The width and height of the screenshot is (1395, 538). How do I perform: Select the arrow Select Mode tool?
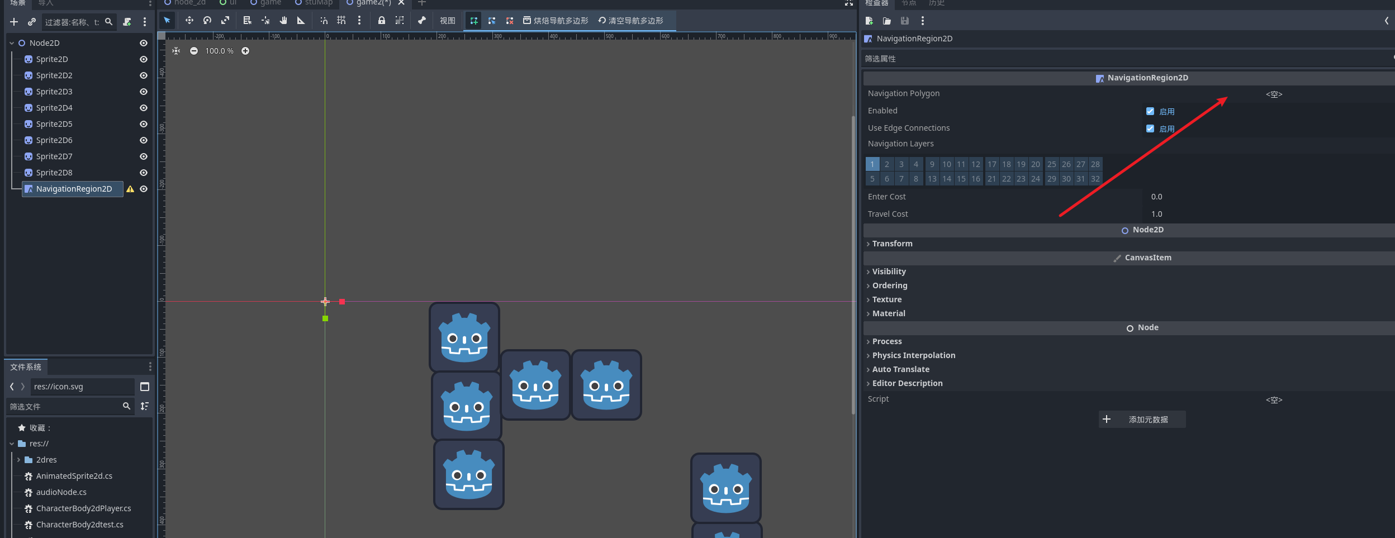click(167, 21)
